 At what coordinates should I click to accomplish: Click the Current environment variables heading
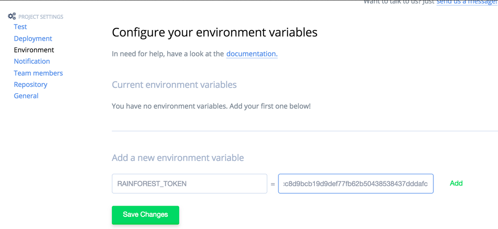pos(174,85)
